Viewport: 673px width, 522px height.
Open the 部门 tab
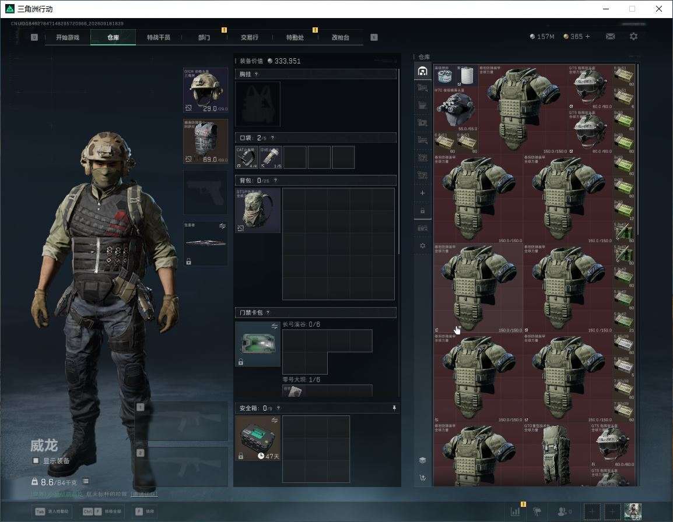click(x=204, y=37)
